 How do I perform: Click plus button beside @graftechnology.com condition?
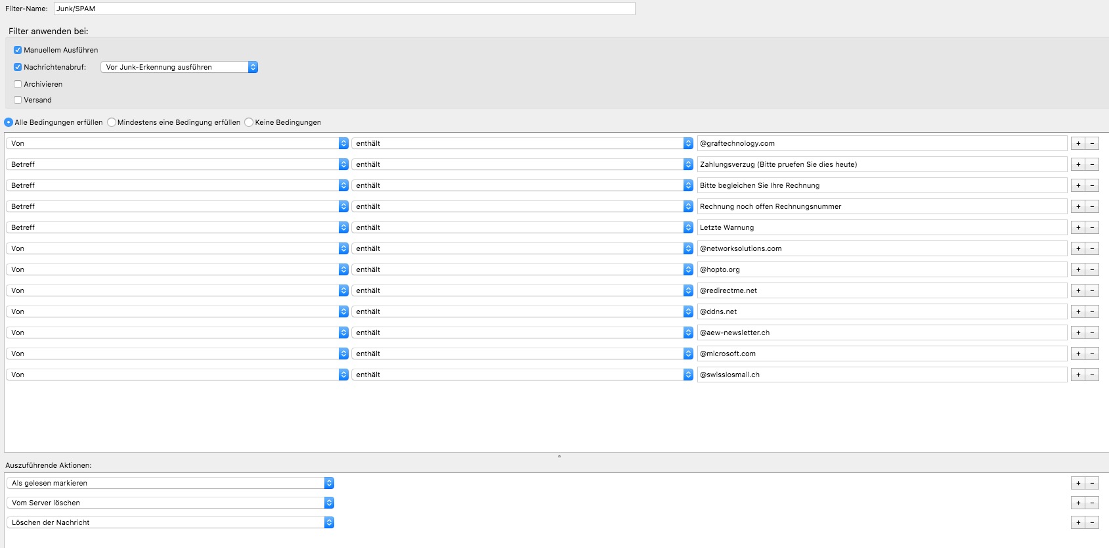pos(1077,143)
